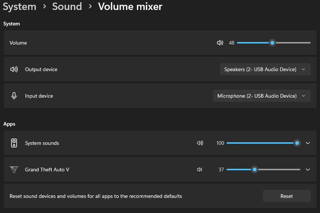
Task: Mute the main system volume speaker icon
Action: [x=220, y=43]
